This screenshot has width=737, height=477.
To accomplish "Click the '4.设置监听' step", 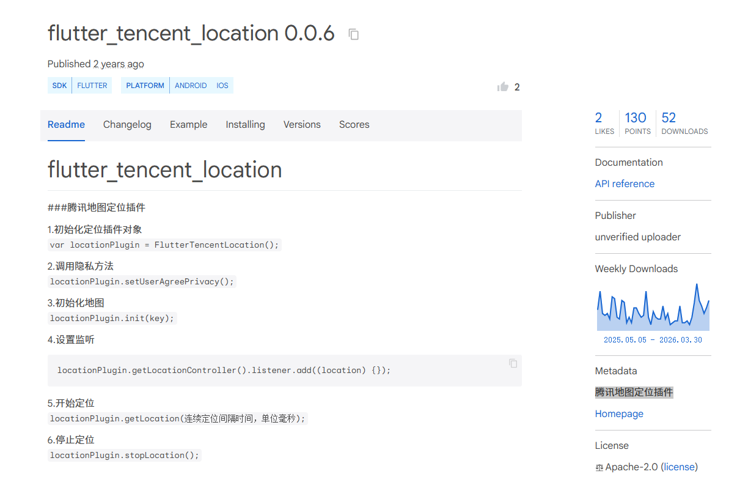I will point(71,340).
